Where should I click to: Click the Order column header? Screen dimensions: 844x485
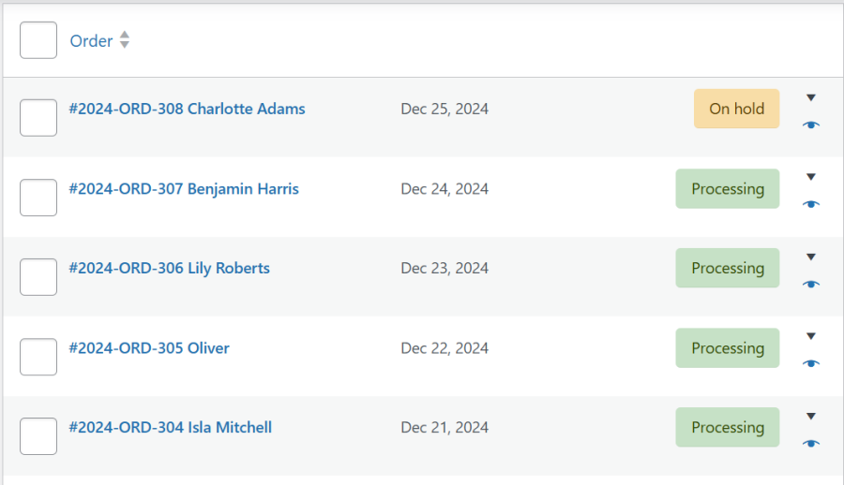91,41
